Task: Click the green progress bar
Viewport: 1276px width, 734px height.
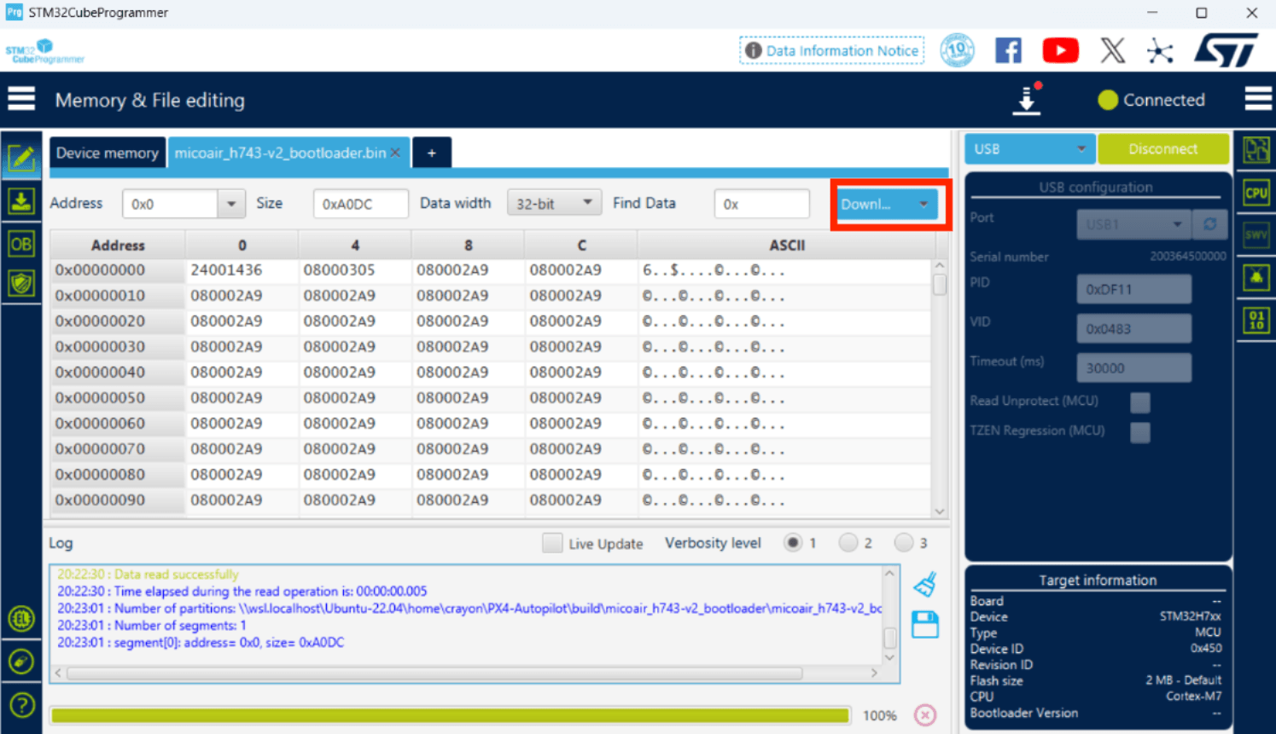Action: [450, 715]
